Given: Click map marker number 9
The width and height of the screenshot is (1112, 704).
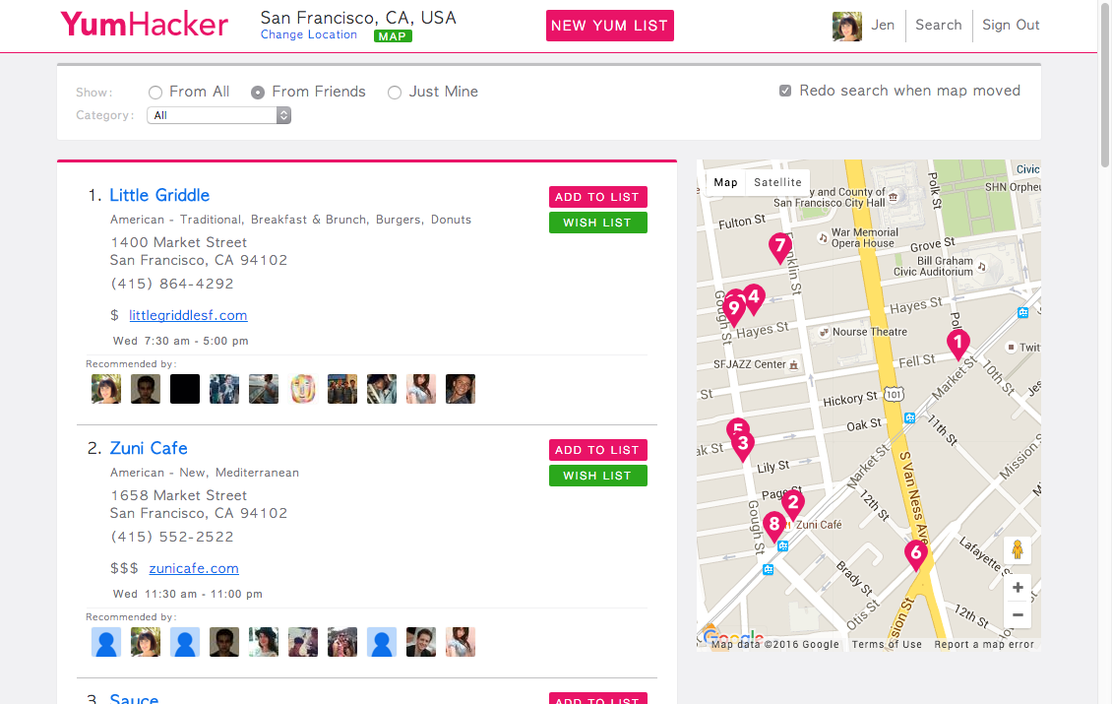Looking at the screenshot, I should [x=733, y=310].
